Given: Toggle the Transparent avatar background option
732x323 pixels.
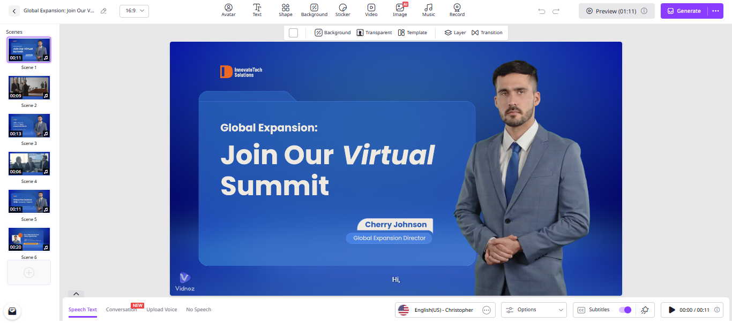Looking at the screenshot, I should tap(374, 33).
